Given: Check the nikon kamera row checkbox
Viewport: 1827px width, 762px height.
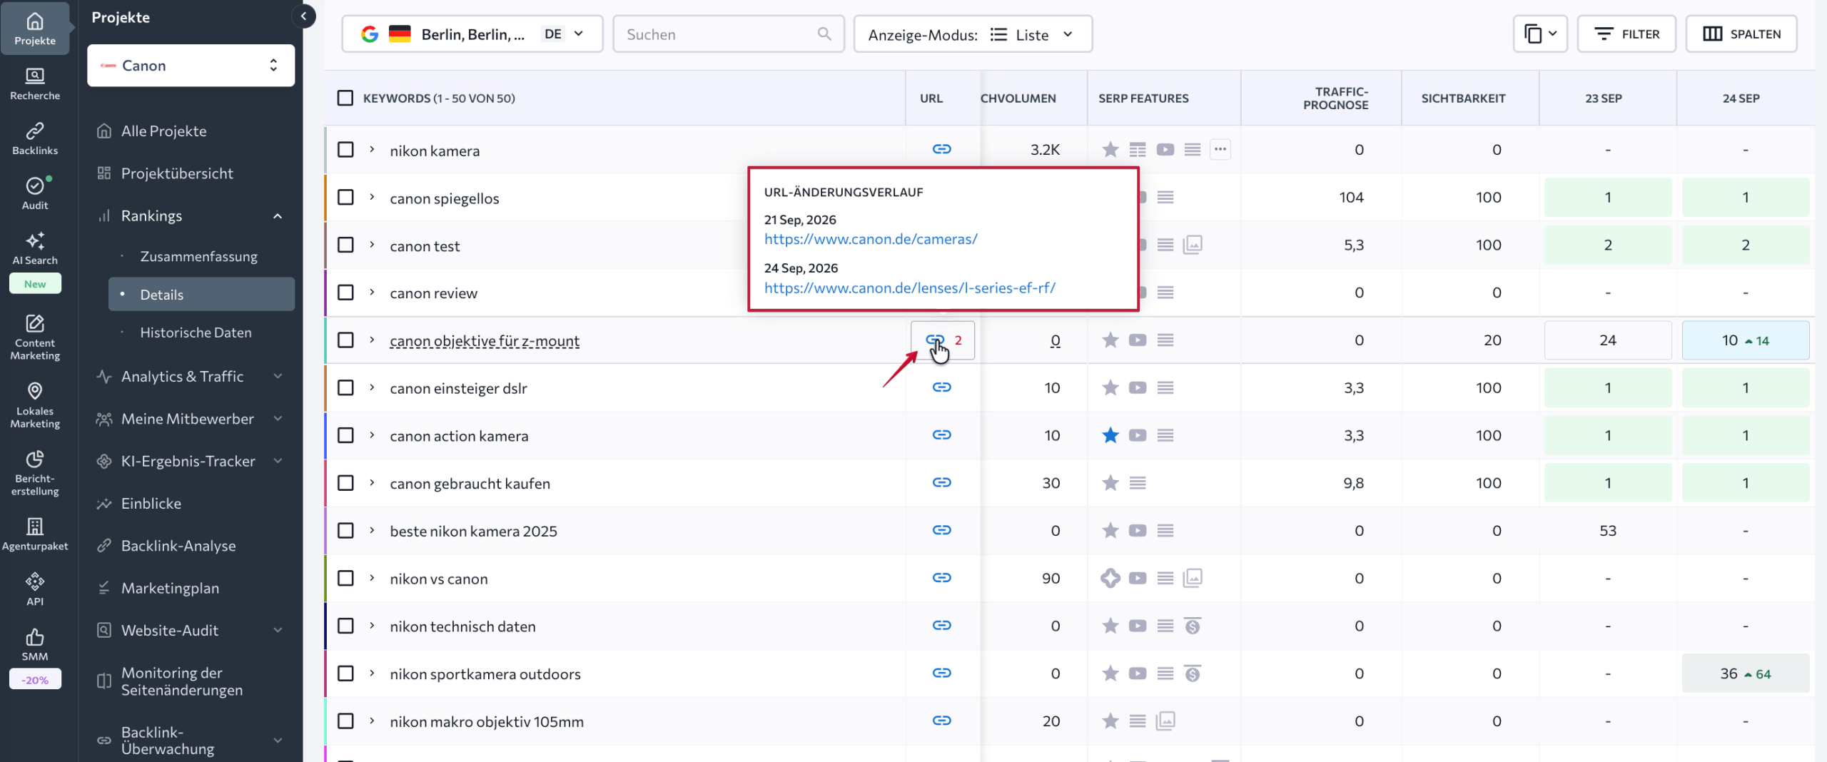Looking at the screenshot, I should coord(345,149).
